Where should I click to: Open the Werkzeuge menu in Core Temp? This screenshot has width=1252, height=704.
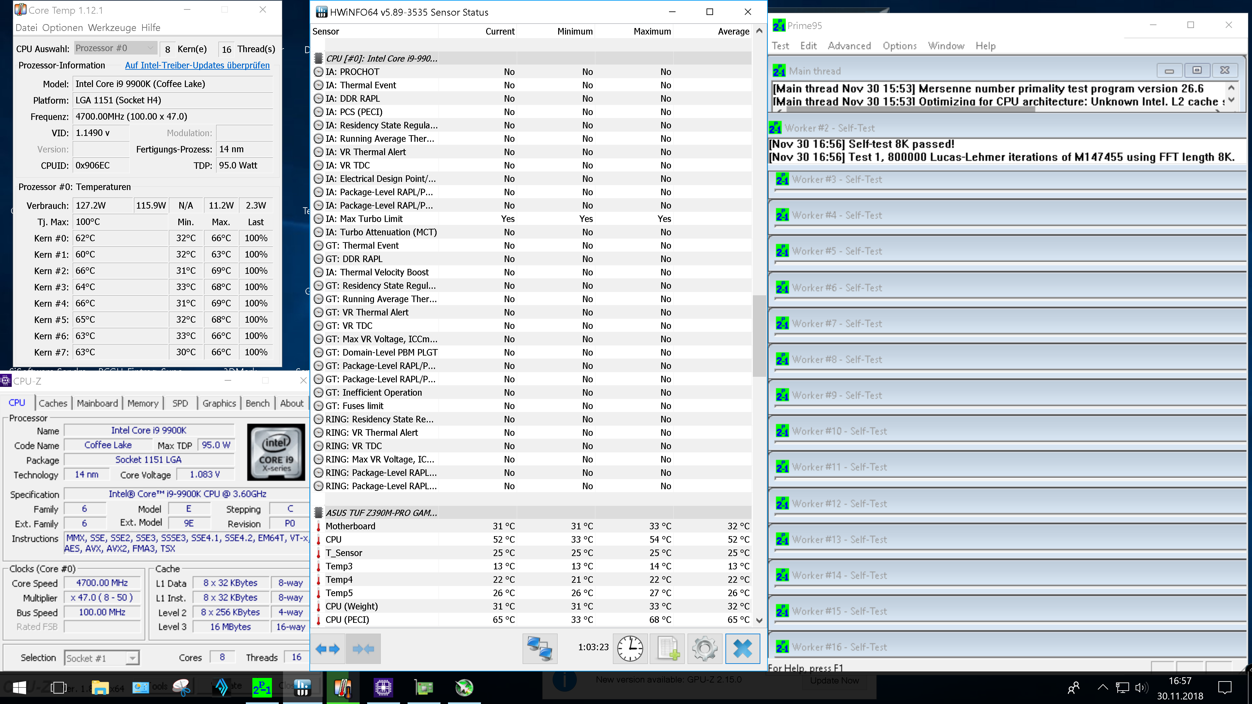tap(112, 28)
